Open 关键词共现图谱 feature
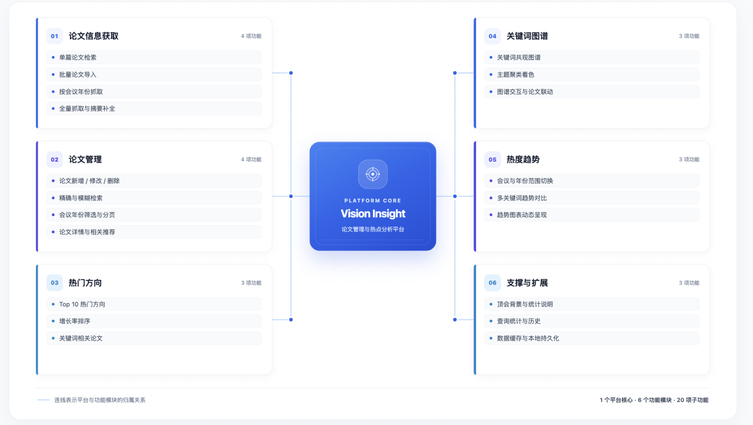Screen dimensions: 753x425 click(x=592, y=58)
